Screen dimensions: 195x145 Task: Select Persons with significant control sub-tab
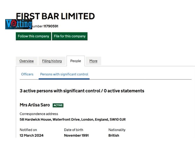(x=64, y=74)
